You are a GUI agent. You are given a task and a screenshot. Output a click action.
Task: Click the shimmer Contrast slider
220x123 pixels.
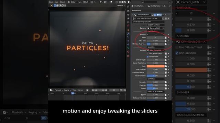pos(155,85)
